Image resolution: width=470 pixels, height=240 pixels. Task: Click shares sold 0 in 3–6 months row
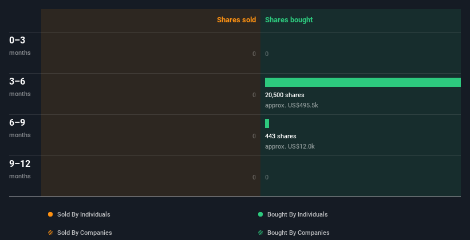(254, 95)
